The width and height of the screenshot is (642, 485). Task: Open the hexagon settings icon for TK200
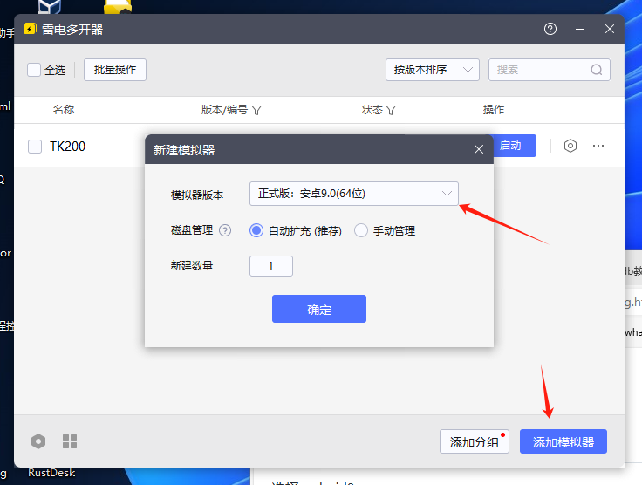(570, 146)
